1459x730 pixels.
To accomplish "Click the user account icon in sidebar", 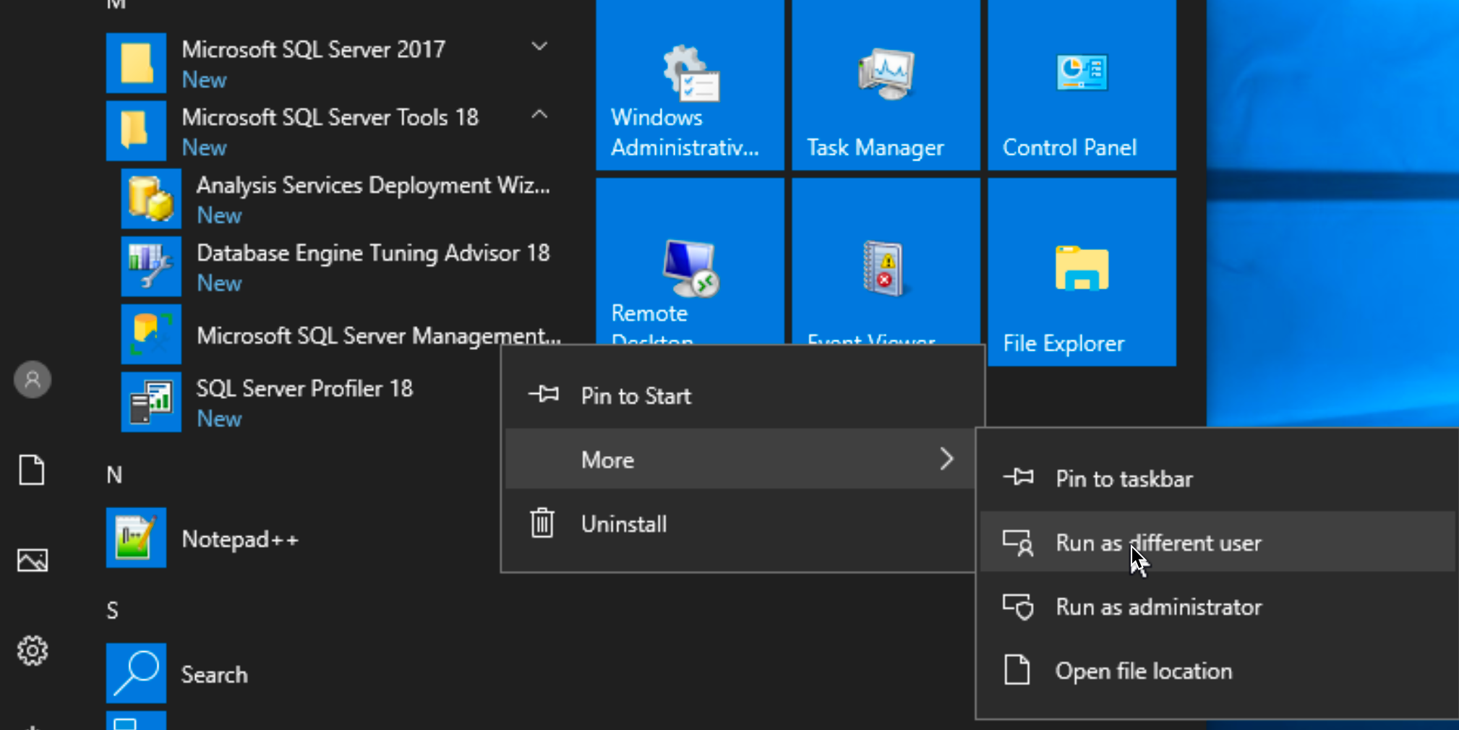I will coord(33,379).
